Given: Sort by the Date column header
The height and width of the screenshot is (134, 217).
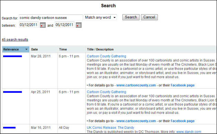Looking at the screenshot, I should pyautogui.click(x=44, y=50).
